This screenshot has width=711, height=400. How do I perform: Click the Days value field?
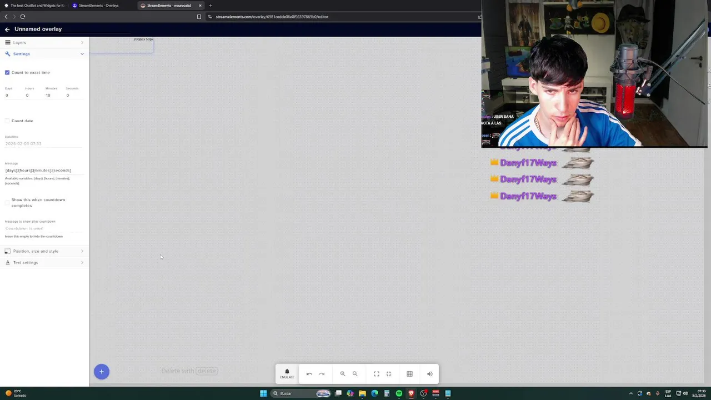pyautogui.click(x=13, y=96)
